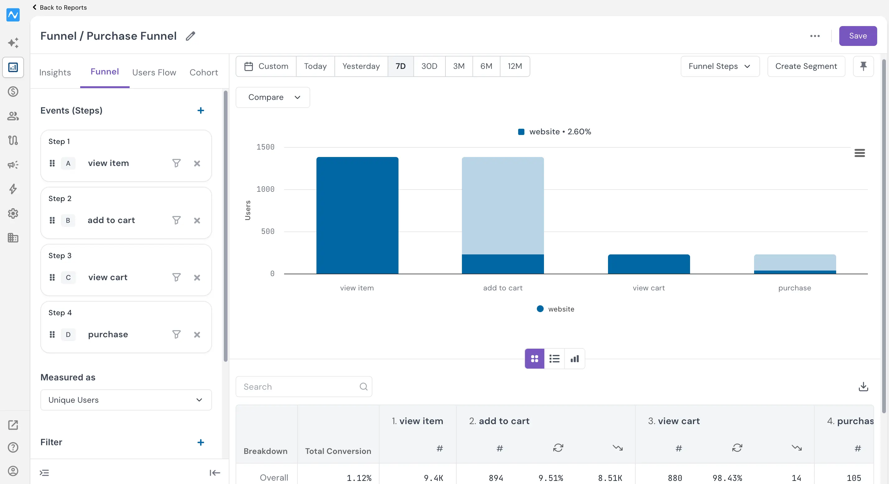Click the Save button
Screen dimensions: 889x484
[x=858, y=36]
